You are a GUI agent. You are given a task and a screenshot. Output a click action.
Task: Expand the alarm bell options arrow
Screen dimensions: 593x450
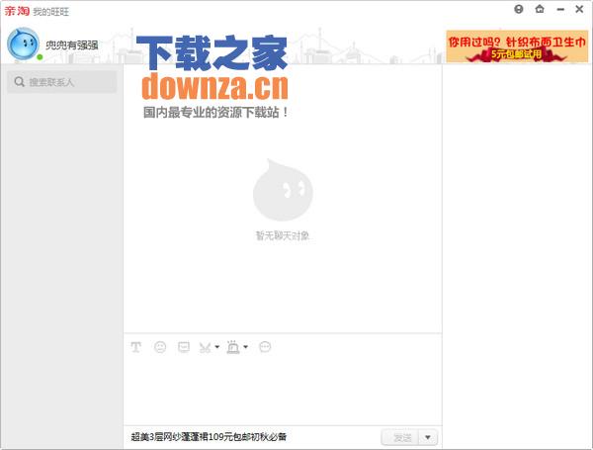[x=245, y=347]
